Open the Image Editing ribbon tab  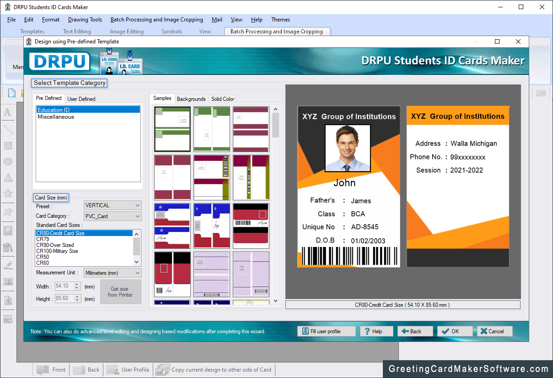(x=127, y=31)
